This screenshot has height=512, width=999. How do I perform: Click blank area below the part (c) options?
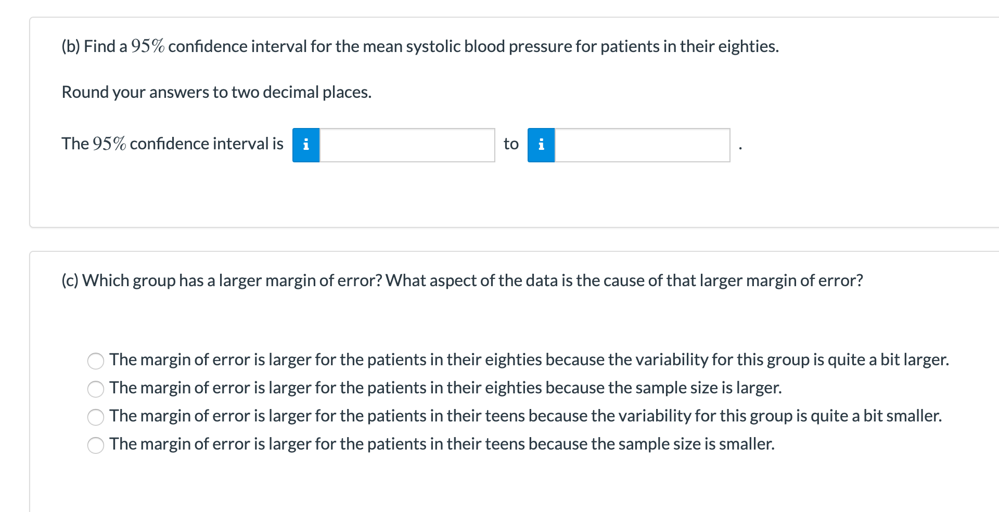click(520, 484)
